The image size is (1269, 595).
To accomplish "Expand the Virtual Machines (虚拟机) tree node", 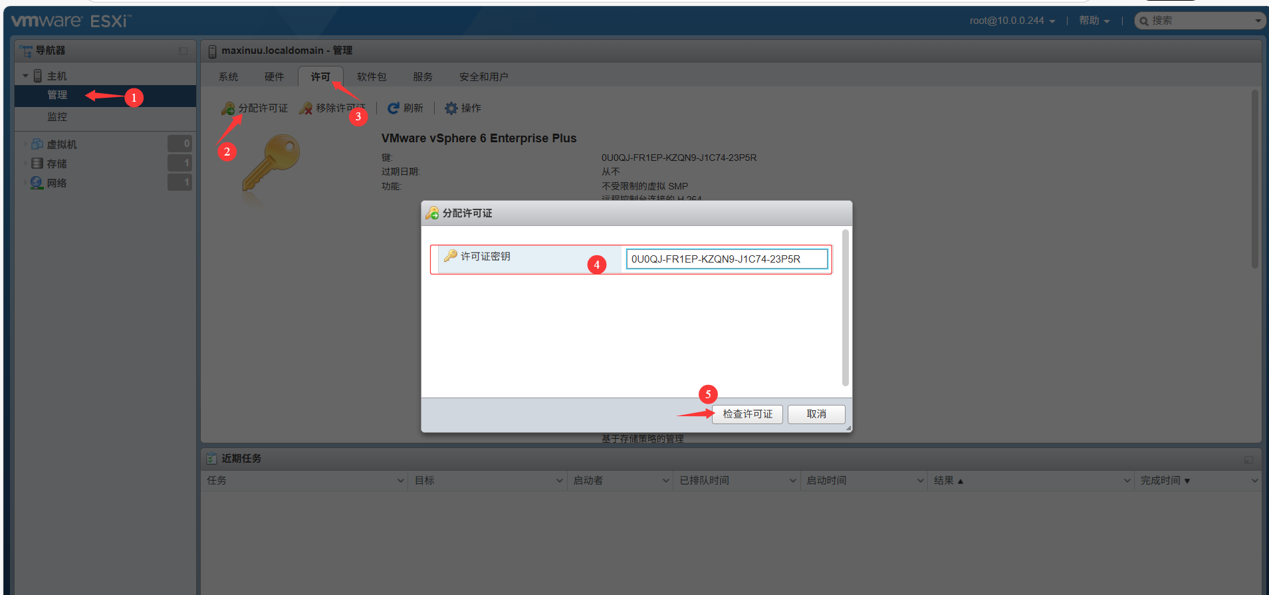I will click(x=25, y=144).
